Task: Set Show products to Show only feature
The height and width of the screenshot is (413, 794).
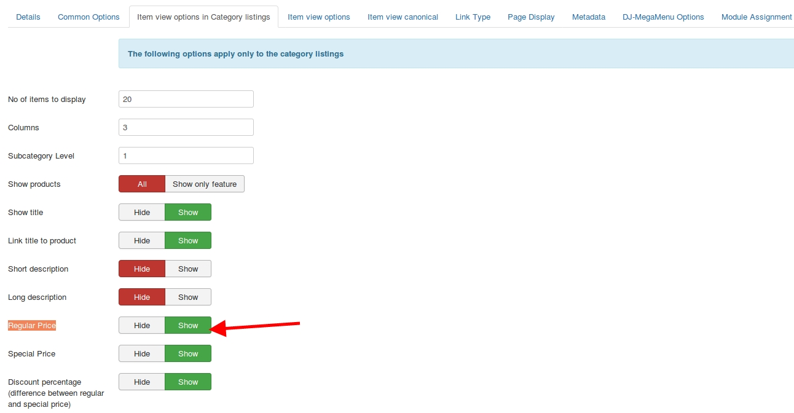Action: pos(205,184)
